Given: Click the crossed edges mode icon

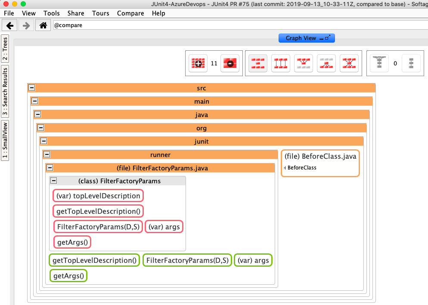Looking at the screenshot, I should (x=349, y=64).
